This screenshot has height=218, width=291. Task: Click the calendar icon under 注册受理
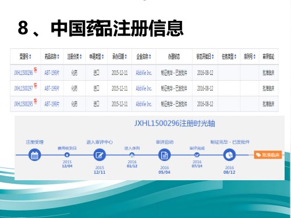pyautogui.click(x=34, y=155)
